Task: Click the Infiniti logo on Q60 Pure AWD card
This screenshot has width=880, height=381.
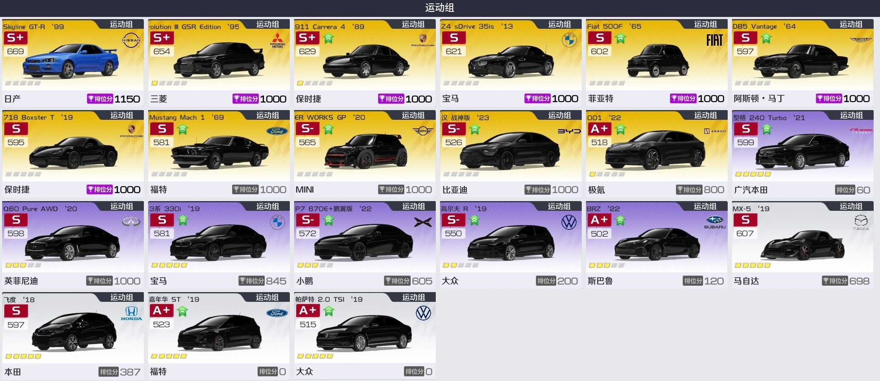Action: (131, 222)
